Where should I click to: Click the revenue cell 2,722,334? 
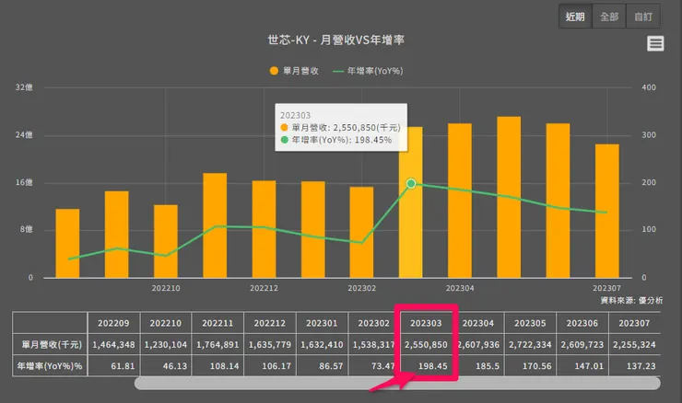click(x=530, y=344)
